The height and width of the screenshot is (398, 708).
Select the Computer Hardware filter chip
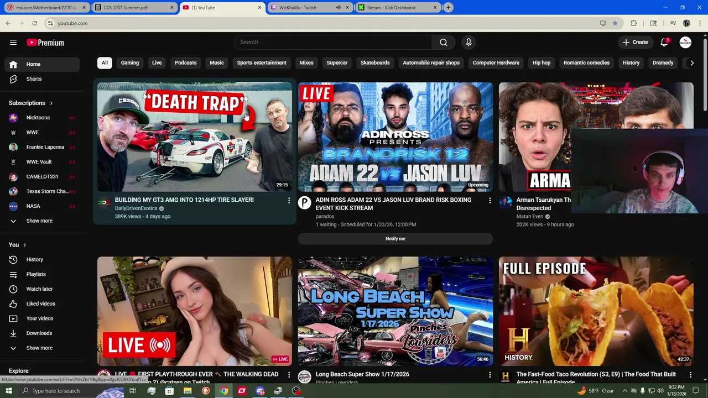click(x=496, y=63)
